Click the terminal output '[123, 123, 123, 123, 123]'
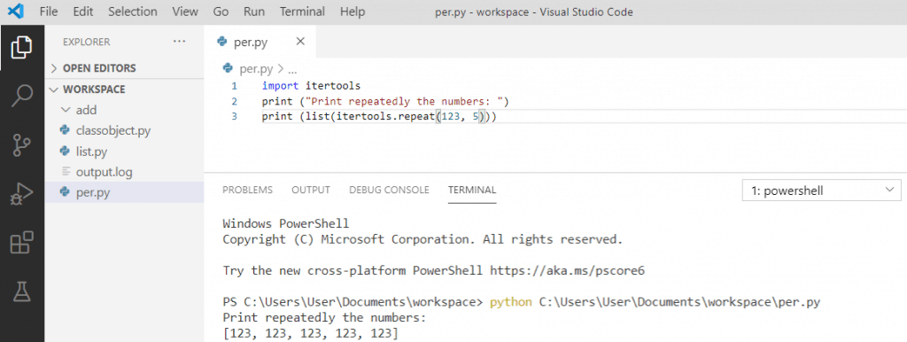 (311, 333)
